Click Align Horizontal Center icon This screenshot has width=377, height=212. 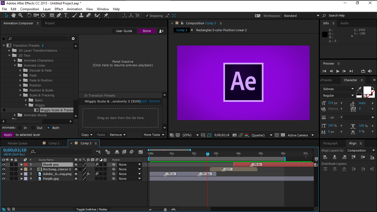tap(334, 157)
